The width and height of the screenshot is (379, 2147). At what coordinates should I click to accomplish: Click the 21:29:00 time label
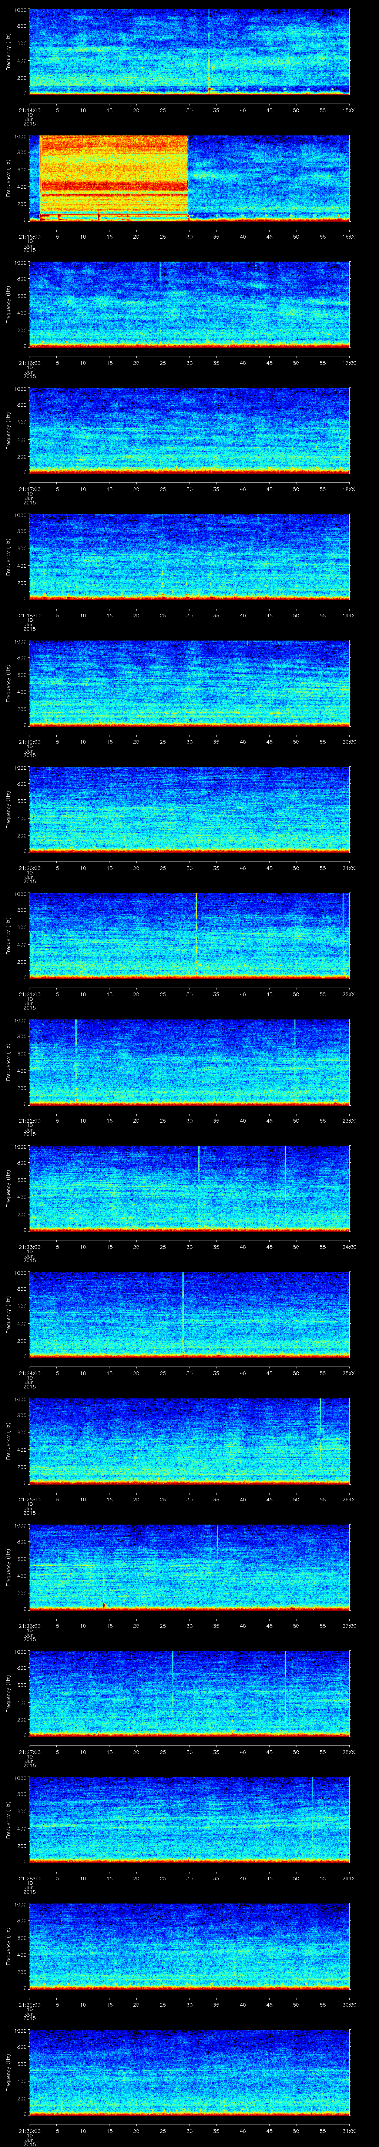tap(29, 2005)
